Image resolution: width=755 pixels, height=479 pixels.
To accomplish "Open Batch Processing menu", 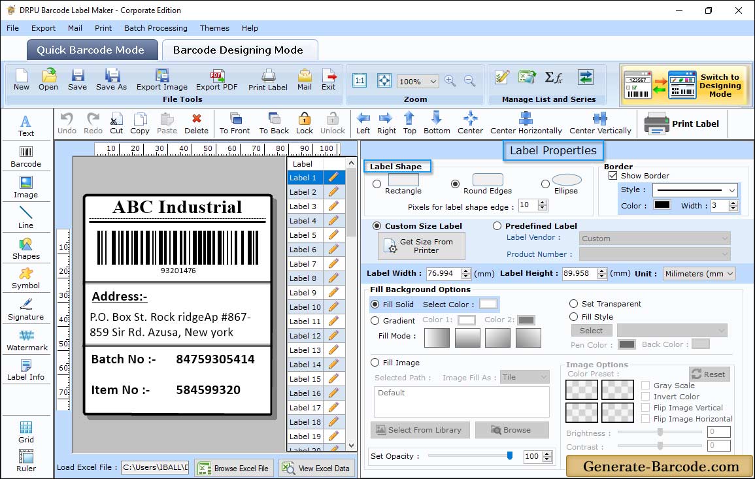I will [156, 28].
